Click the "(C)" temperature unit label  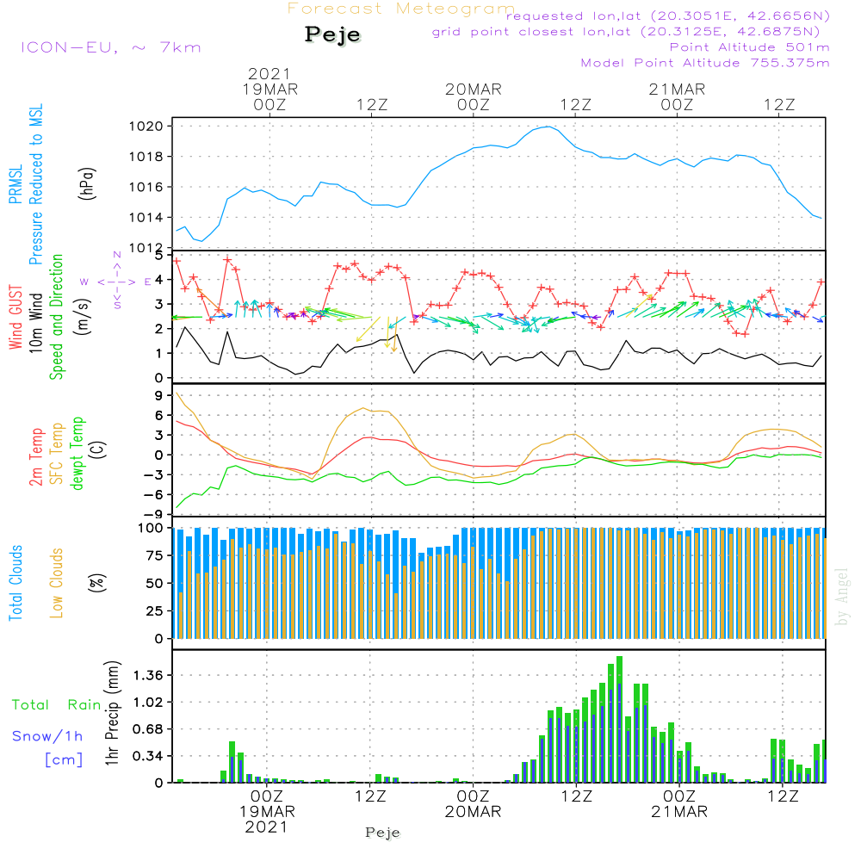tap(97, 449)
